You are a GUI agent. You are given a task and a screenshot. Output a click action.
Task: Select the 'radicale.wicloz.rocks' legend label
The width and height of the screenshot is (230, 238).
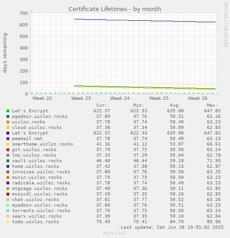click(41, 183)
